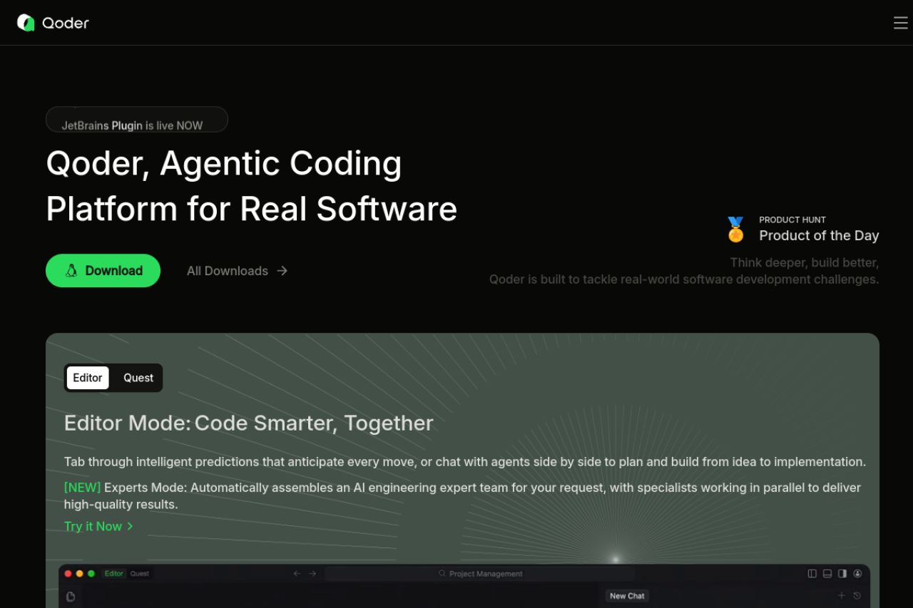Screen dimensions: 913x608
Task: Click the chat history icon in preview
Action: [x=857, y=595]
